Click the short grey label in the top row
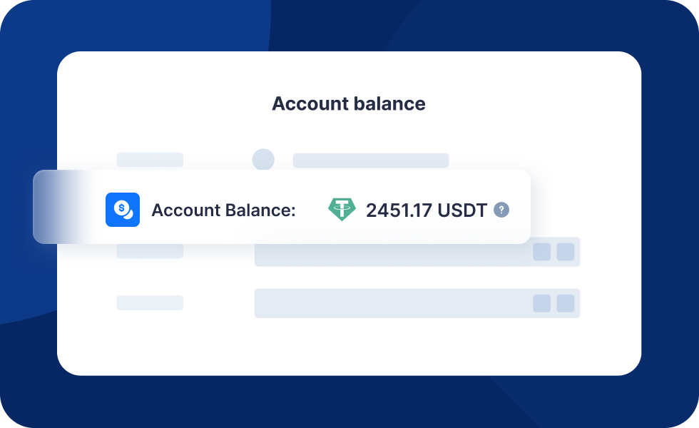Viewport: 699px width, 428px height. pos(150,160)
